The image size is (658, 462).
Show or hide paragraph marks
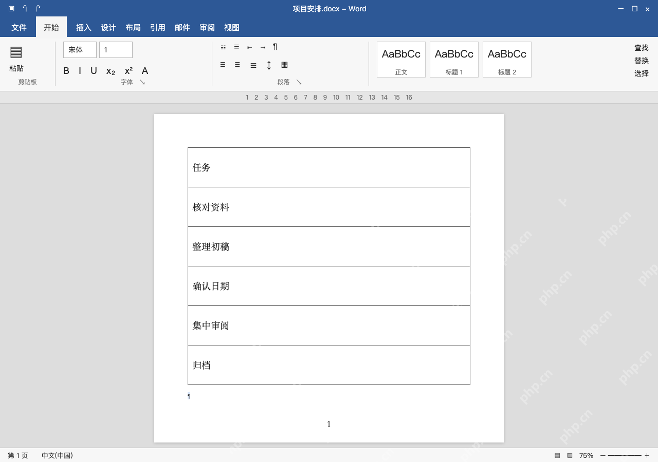click(x=275, y=47)
